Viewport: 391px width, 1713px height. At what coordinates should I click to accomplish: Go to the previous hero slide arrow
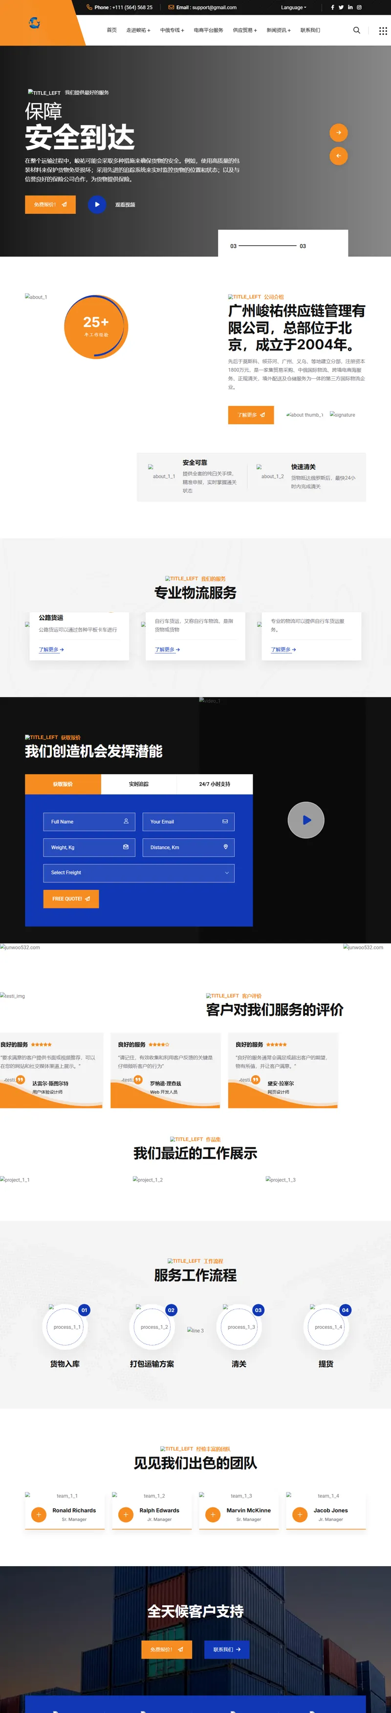339,156
